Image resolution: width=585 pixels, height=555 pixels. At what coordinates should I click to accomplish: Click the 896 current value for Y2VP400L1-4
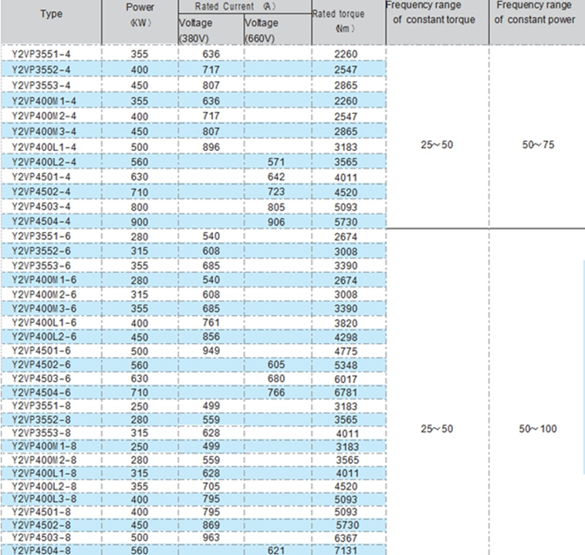point(211,147)
